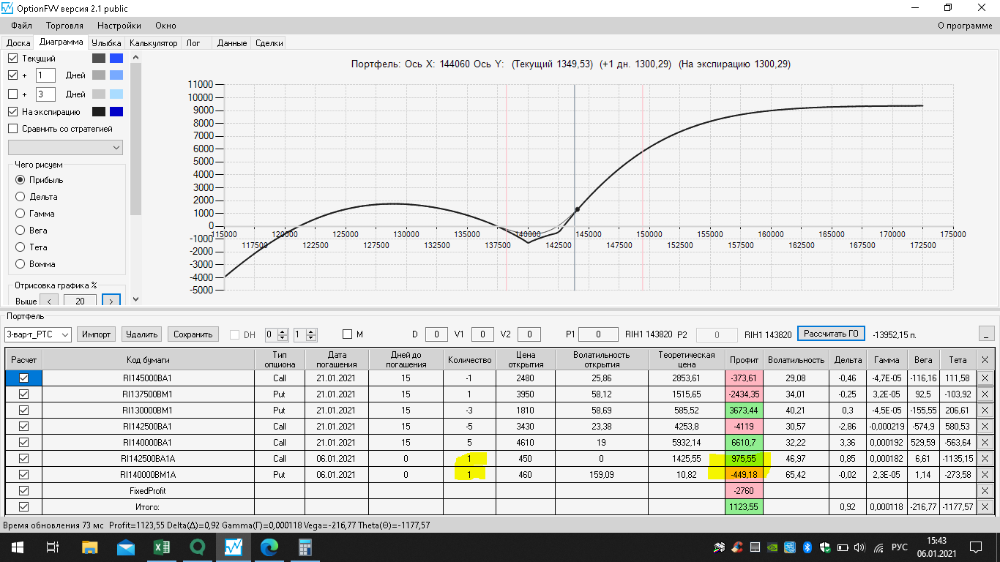Screen dimensions: 1000x562
Task: Click the Рассчитать ГО button
Action: (x=831, y=334)
